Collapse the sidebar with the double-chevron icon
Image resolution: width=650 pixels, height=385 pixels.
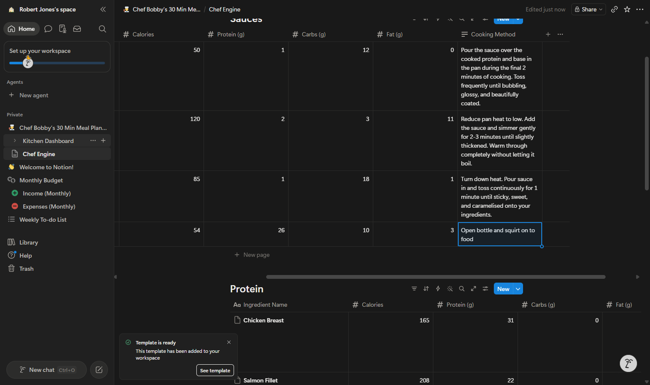[103, 9]
